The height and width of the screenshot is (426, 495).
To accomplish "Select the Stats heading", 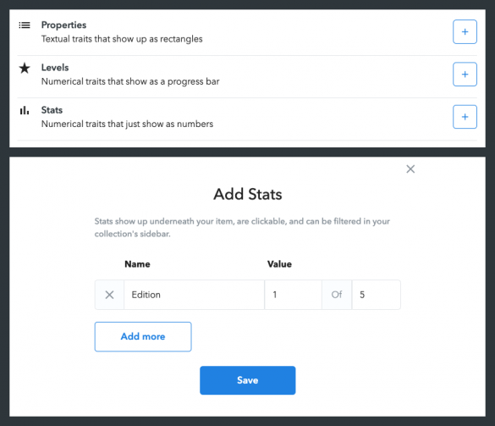I will pyautogui.click(x=52, y=110).
